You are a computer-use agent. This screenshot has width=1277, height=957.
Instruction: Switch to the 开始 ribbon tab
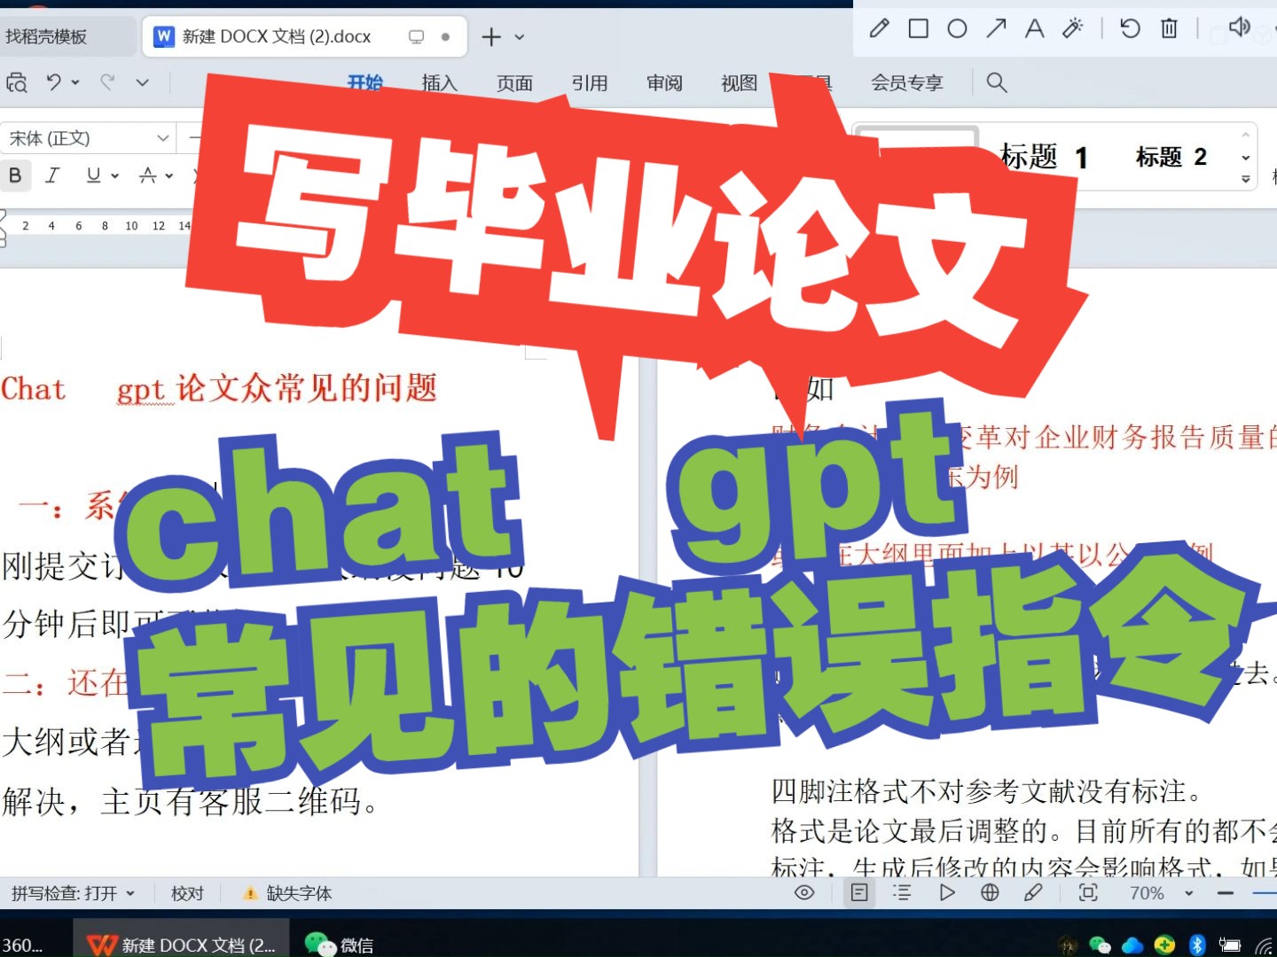click(x=364, y=82)
